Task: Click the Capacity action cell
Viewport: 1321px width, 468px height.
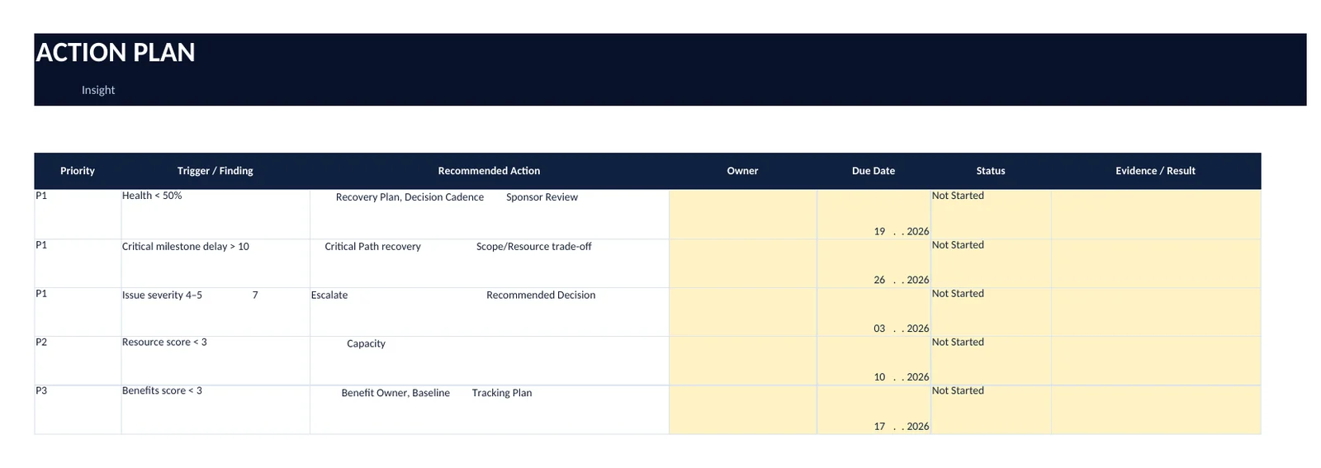Action: click(490, 361)
